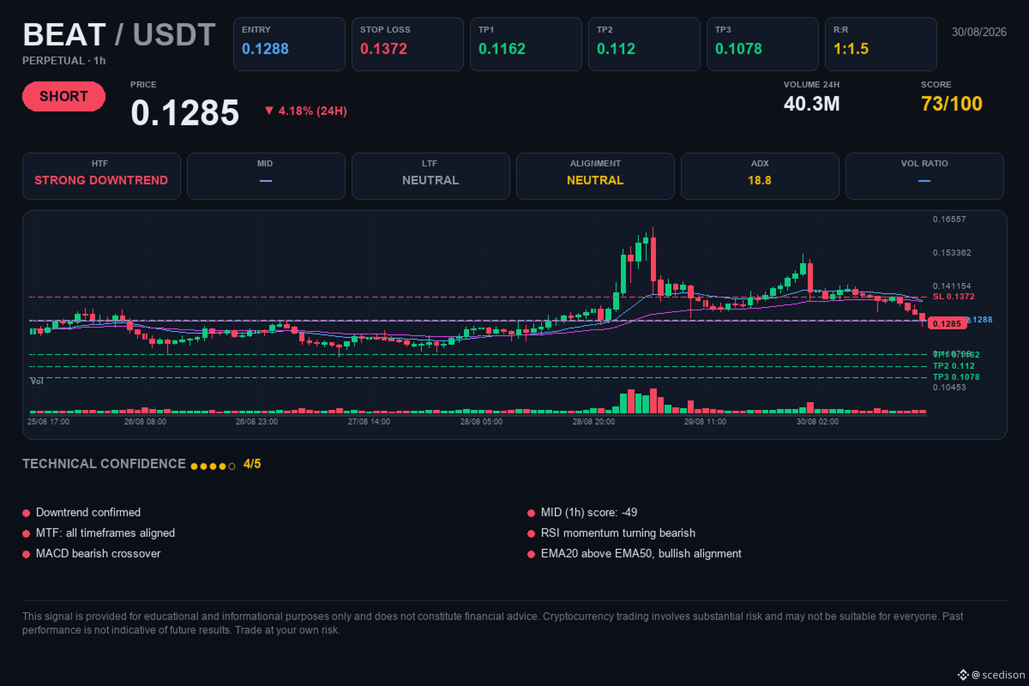Select the "PERPETUAL · 1h" subtitle
The height and width of the screenshot is (686, 1029).
64,61
